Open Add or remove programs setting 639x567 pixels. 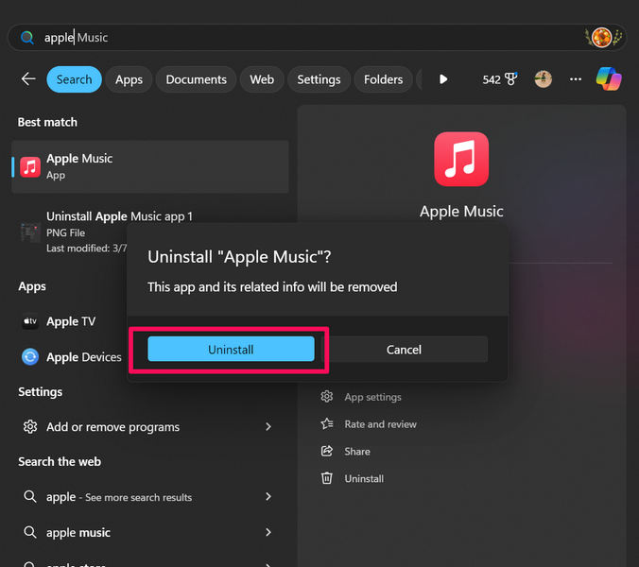coord(150,427)
